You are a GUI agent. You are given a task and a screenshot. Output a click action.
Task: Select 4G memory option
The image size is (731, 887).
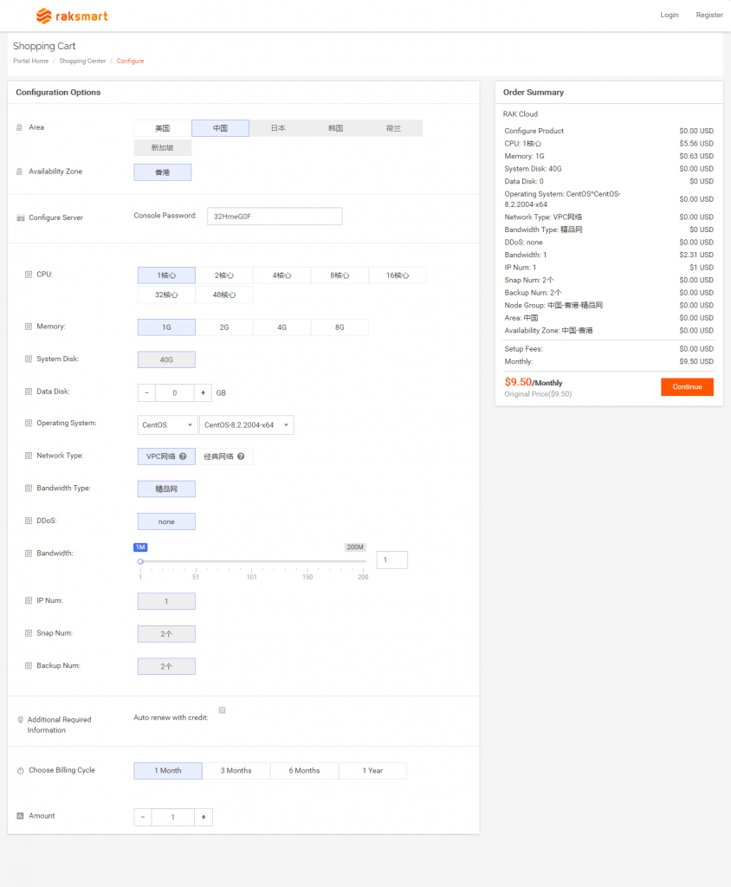281,327
